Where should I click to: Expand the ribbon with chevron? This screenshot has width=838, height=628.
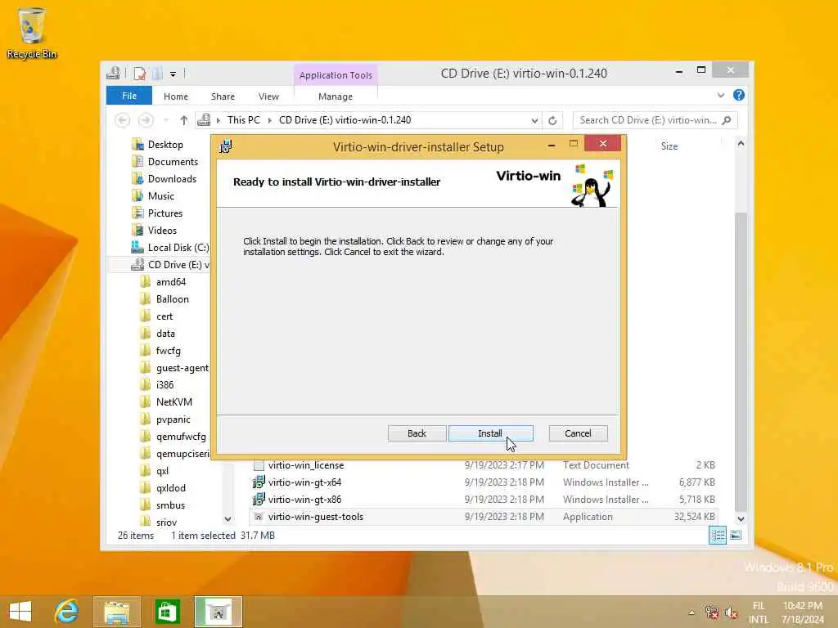(x=720, y=96)
